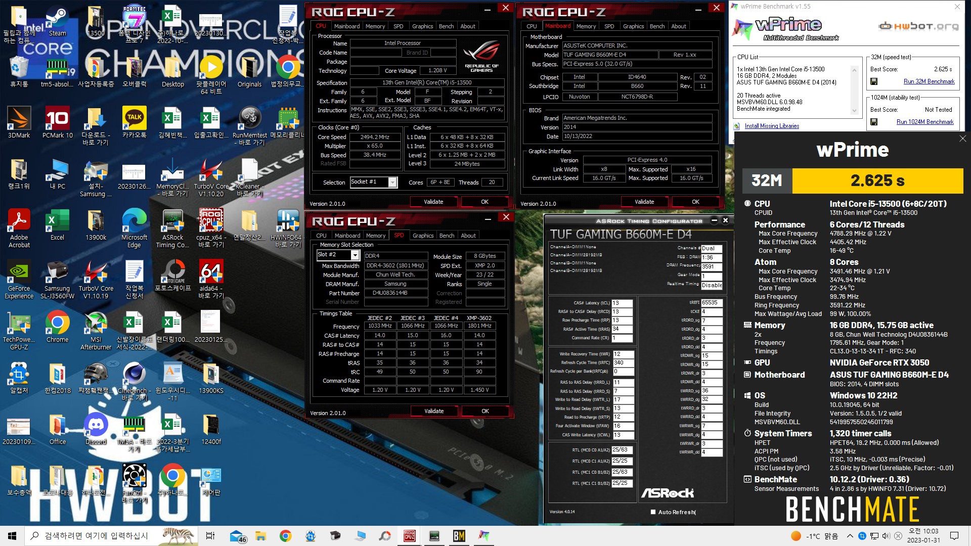Open the Steam desktop shortcut
This screenshot has width=971, height=546.
[57, 21]
